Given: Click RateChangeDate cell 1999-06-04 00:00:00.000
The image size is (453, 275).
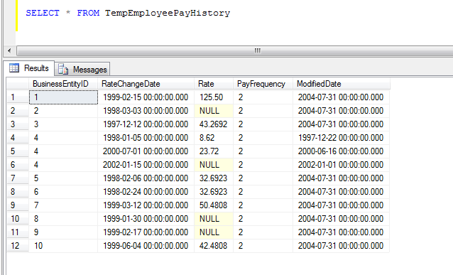Looking at the screenshot, I should (x=146, y=246).
